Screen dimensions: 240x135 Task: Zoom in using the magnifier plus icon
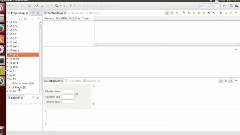point(209,13)
